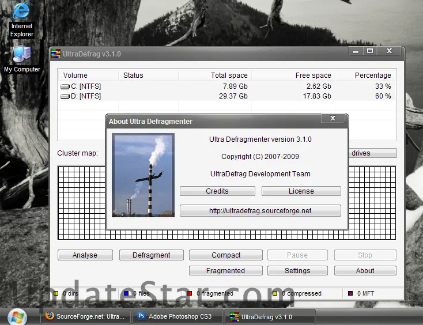Click the Defragment button
This screenshot has width=423, height=325.
[152, 255]
